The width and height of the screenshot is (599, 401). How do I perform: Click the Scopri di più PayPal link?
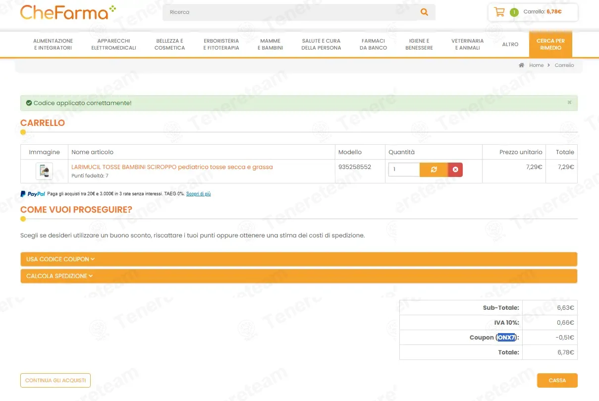point(198,194)
